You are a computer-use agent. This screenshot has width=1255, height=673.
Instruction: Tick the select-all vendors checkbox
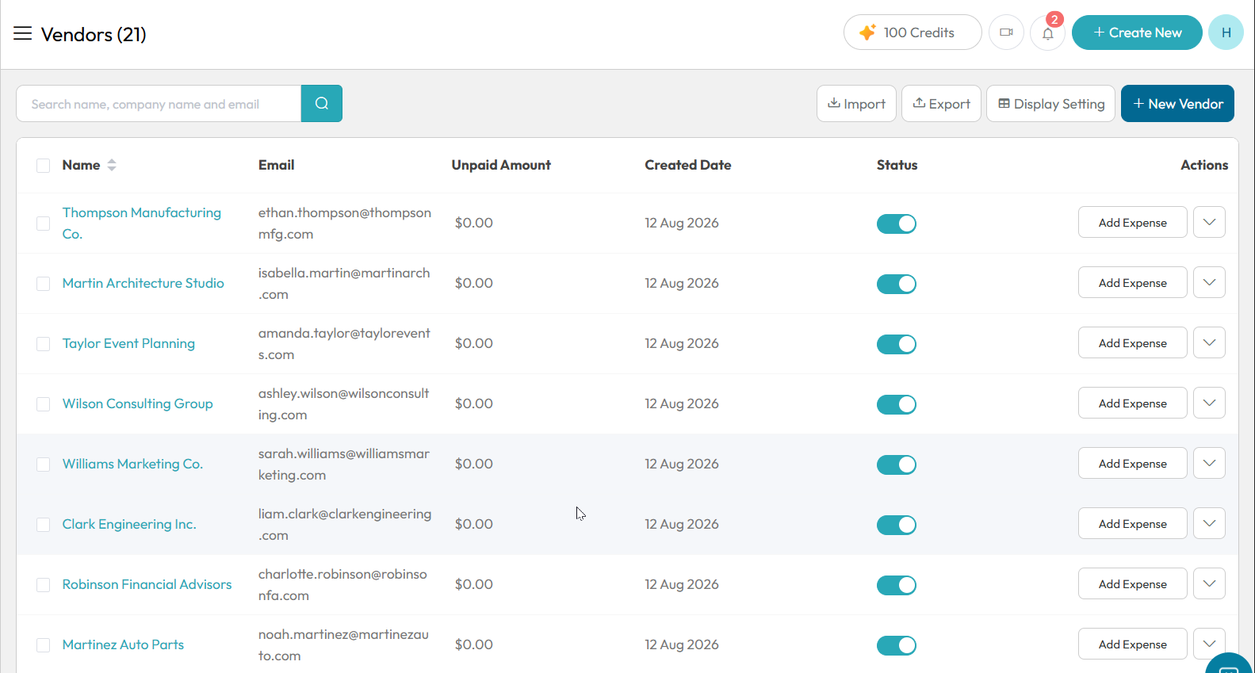(44, 165)
